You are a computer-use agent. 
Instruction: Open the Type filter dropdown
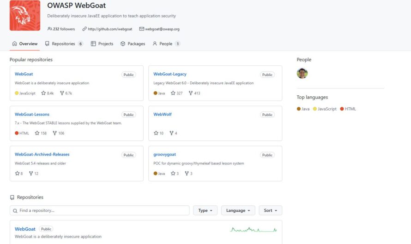click(205, 210)
